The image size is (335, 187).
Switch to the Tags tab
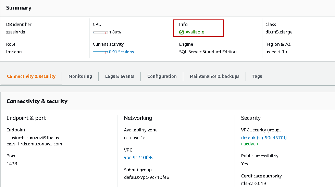(x=257, y=76)
